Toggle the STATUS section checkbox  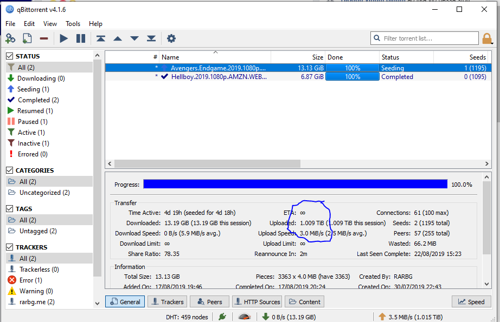point(10,56)
